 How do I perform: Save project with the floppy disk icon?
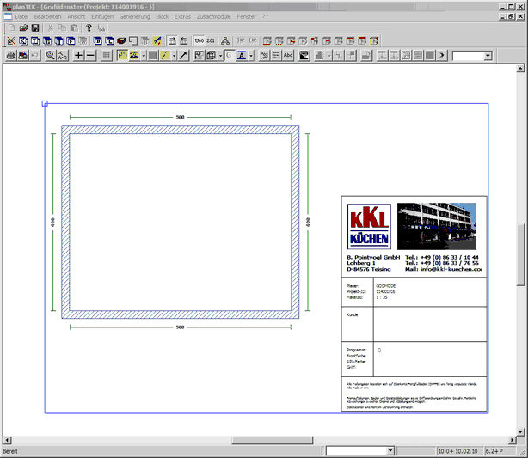35,27
